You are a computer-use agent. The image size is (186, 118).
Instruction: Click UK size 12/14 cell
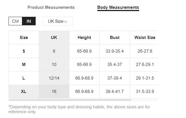54,78
